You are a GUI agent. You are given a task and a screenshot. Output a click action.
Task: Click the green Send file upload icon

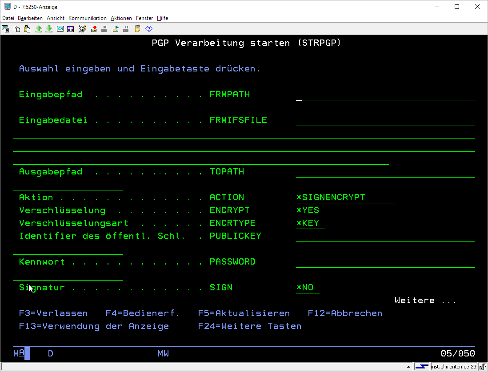[39, 29]
